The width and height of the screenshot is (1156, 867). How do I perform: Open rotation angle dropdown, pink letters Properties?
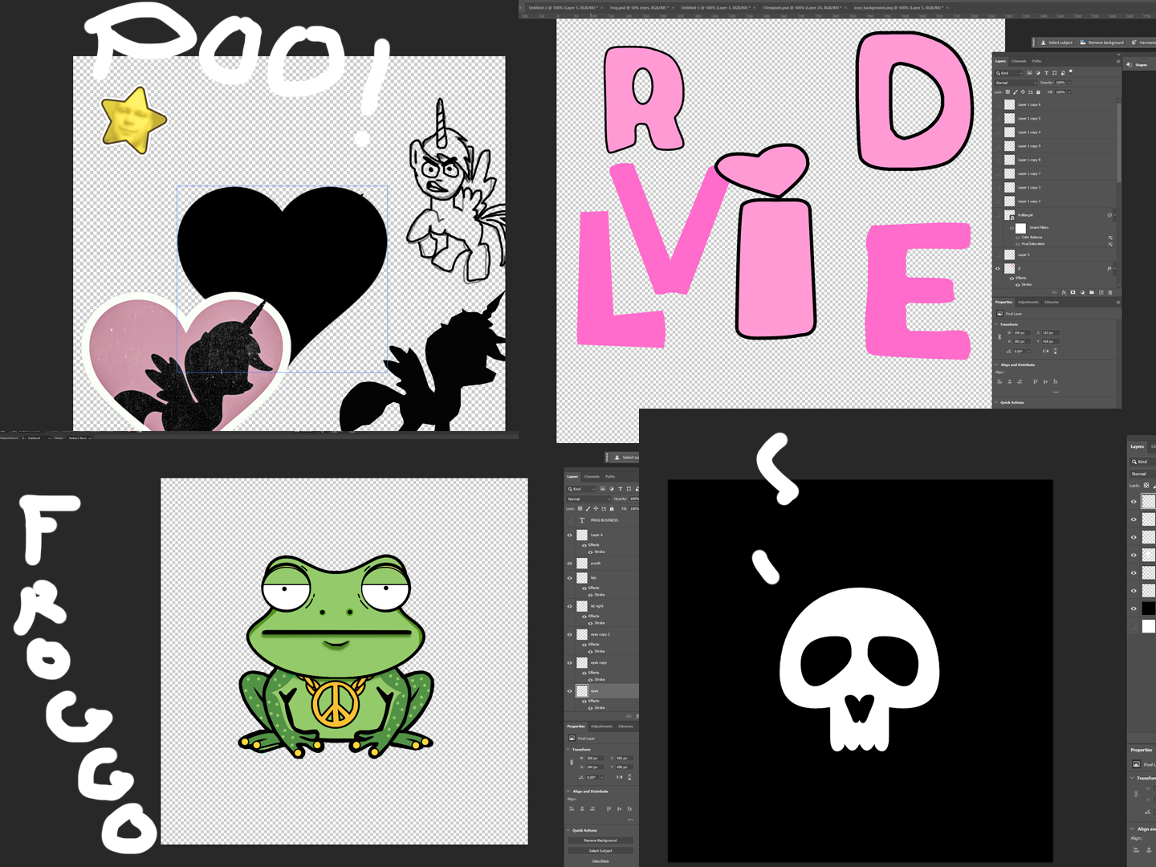click(x=1028, y=351)
